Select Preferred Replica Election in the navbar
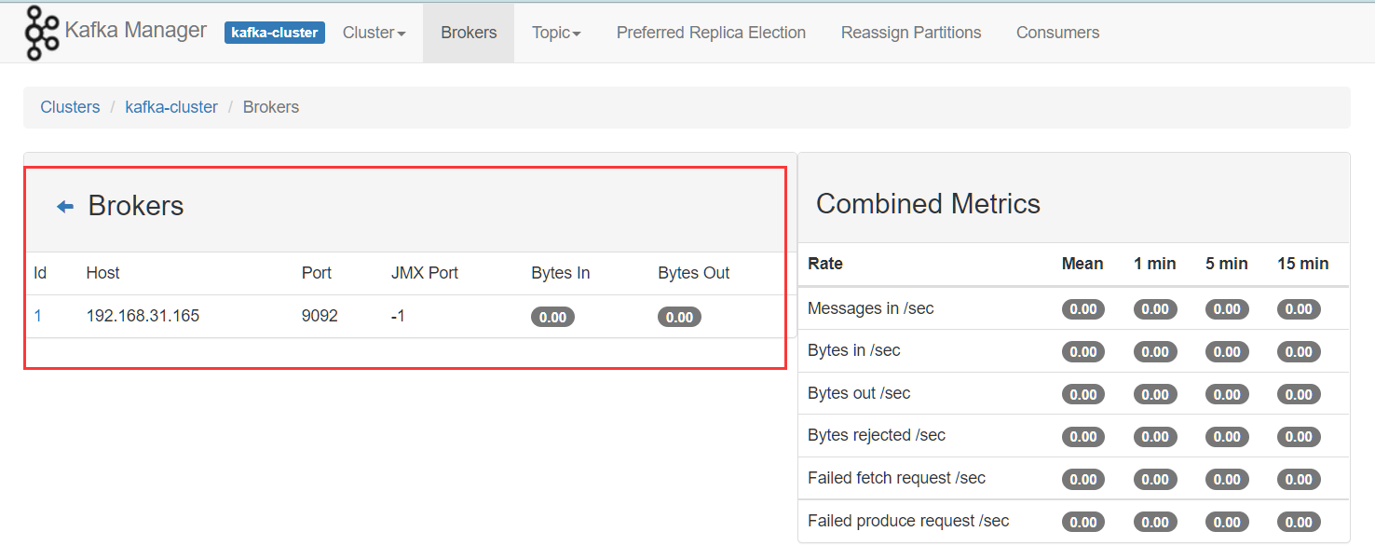This screenshot has height=559, width=1375. pyautogui.click(x=711, y=32)
